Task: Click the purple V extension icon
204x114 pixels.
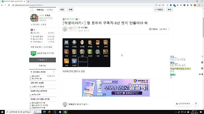Action: [177, 5]
